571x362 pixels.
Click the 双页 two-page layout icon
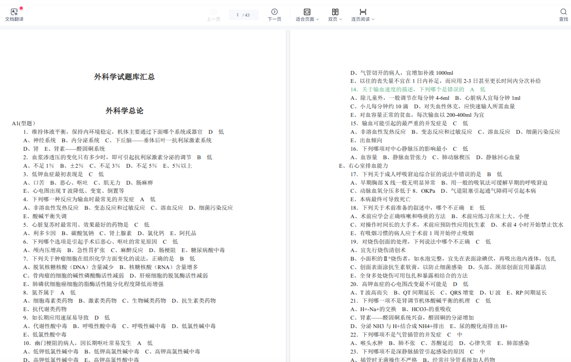tap(335, 12)
